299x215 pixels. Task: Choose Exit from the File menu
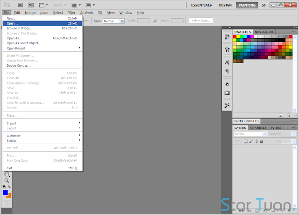click(43, 168)
